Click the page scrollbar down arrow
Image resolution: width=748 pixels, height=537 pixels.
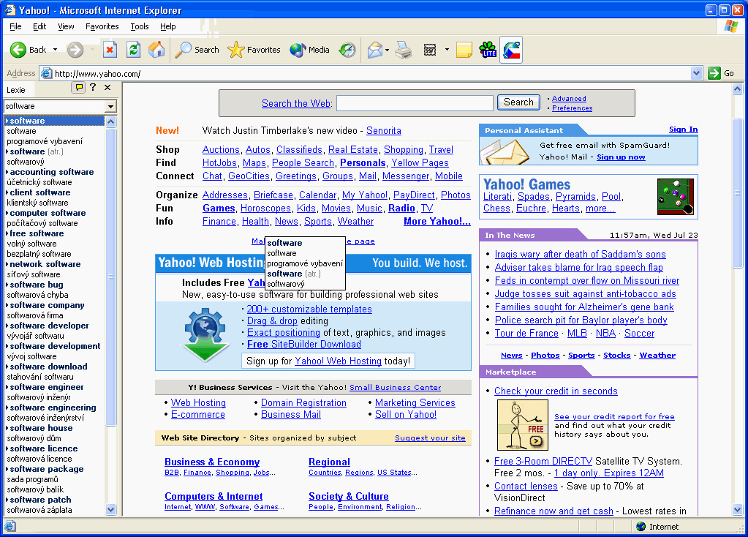tap(738, 510)
